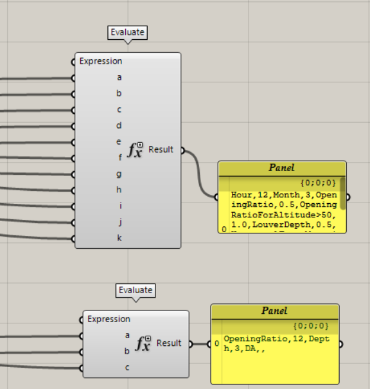Click the Result label on the upper component
This screenshot has height=389, width=370.
161,150
